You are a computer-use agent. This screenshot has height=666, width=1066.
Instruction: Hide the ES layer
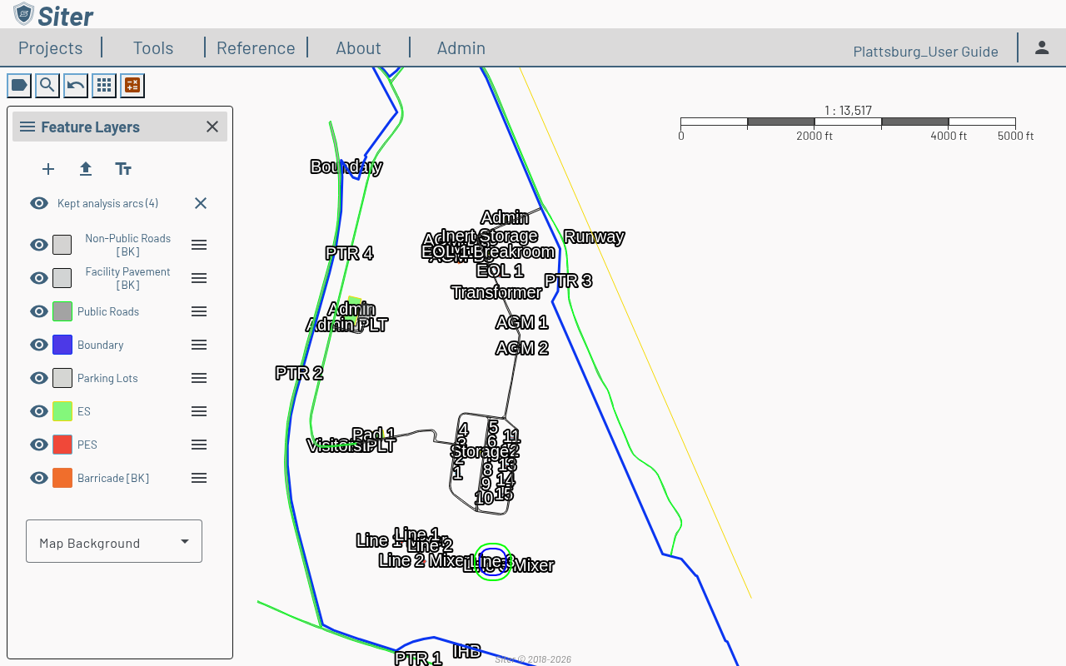[39, 411]
